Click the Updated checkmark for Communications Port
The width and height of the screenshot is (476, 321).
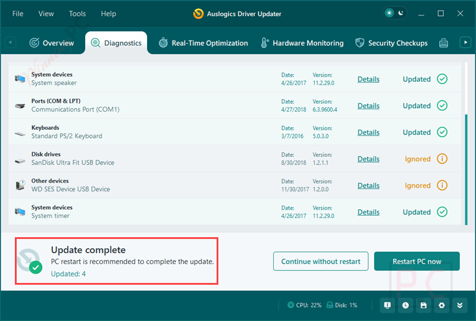(x=442, y=106)
